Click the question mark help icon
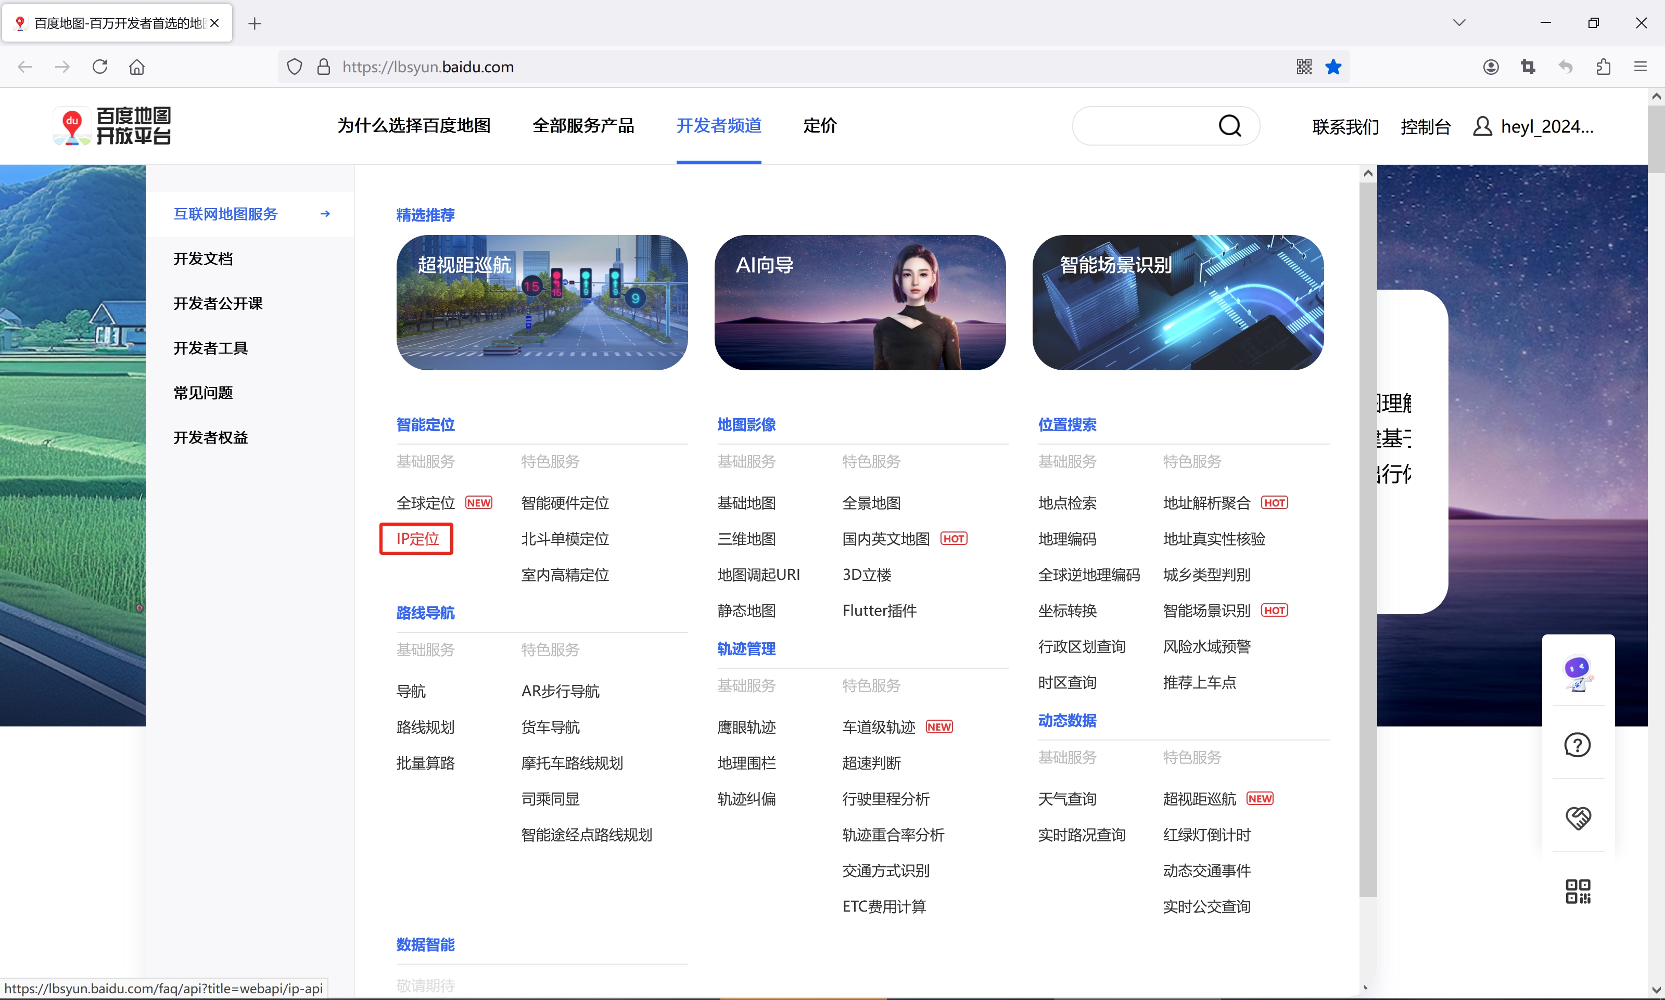The height and width of the screenshot is (1000, 1665). (x=1578, y=745)
